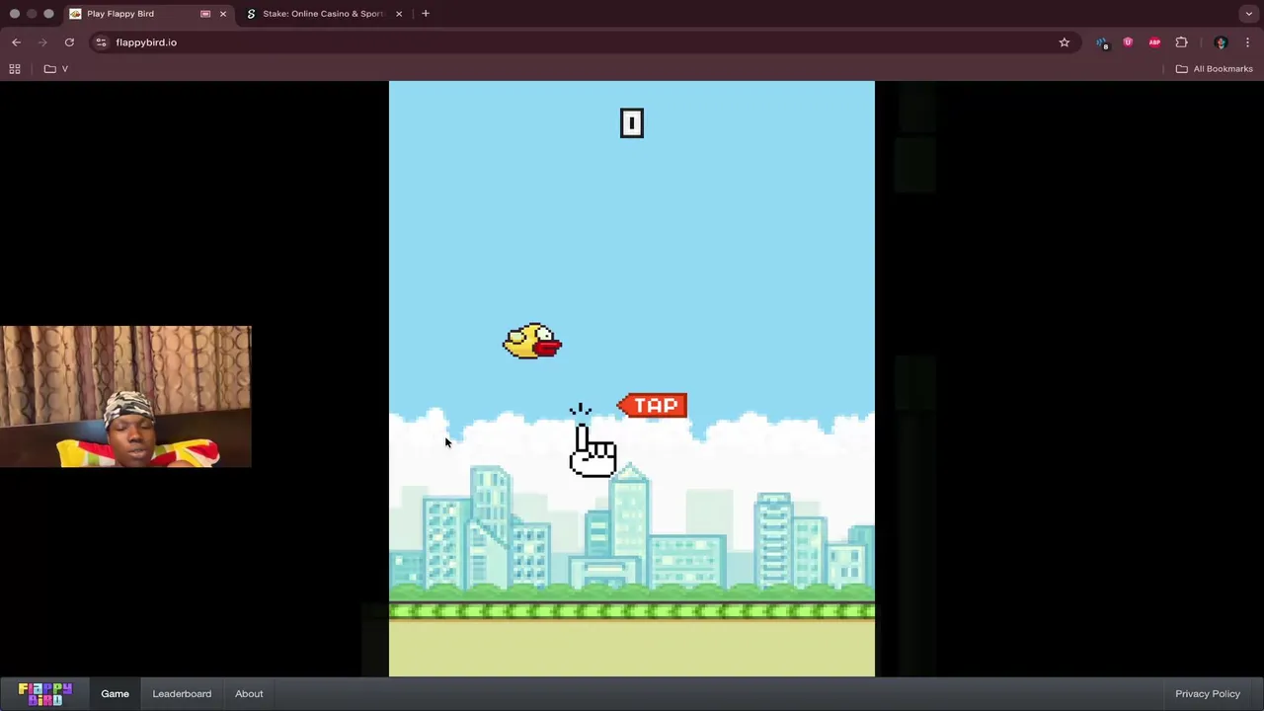
Task: Switch to Stake Online Casino tab
Action: pyautogui.click(x=324, y=14)
